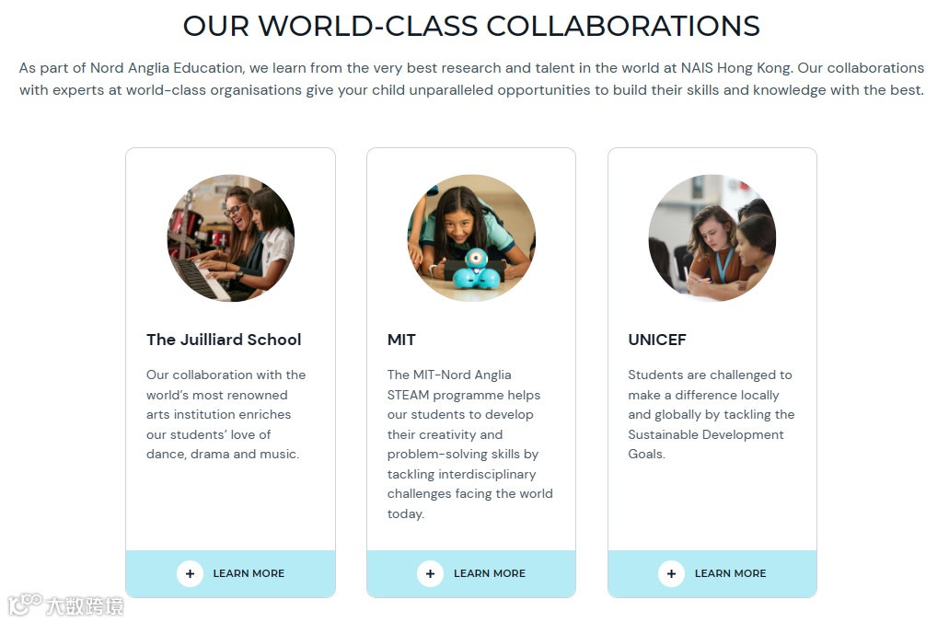Image resolution: width=949 pixels, height=623 pixels.
Task: Click the UNICEF Sustainable Development Goals text
Action: [712, 414]
